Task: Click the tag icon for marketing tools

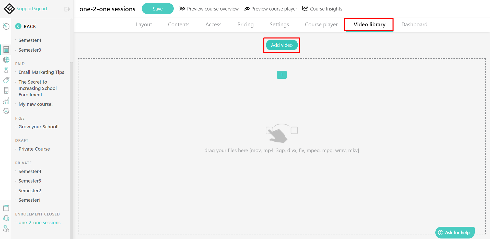Action: click(x=6, y=80)
